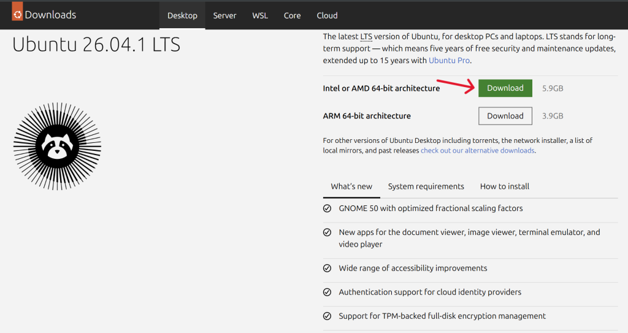Click the Downloads title in the header
Viewport: 628px width, 333px height.
click(50, 15)
